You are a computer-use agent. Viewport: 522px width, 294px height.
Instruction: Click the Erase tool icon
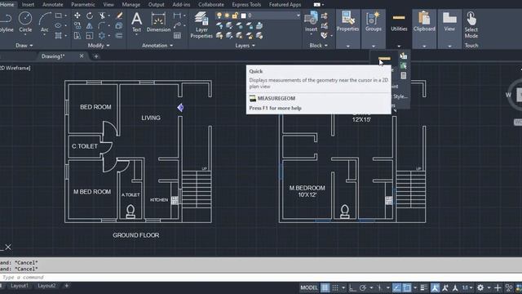(119, 16)
